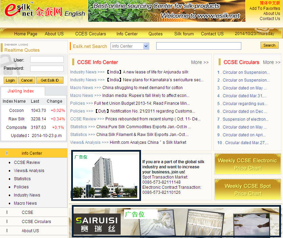
Task: Switch to simplified Chinese version
Action: (270, 3)
